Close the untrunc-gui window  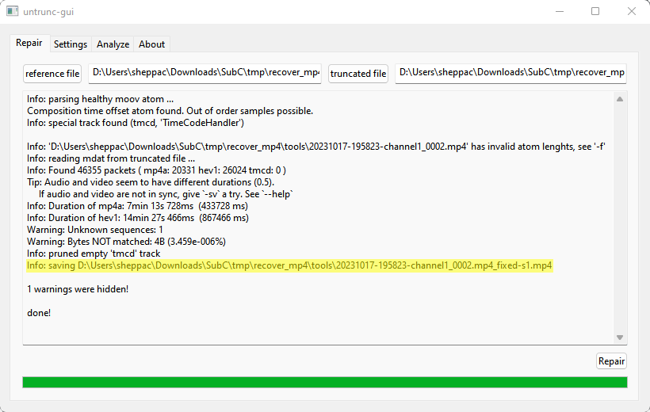pos(631,12)
